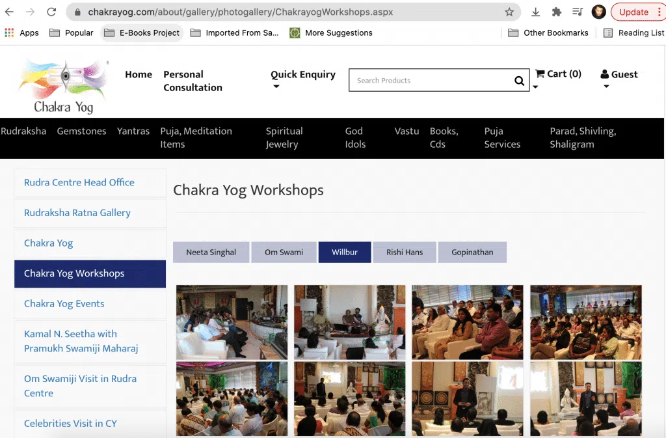Image resolution: width=666 pixels, height=438 pixels.
Task: Open Quick Enquiry menu
Action: 303,74
